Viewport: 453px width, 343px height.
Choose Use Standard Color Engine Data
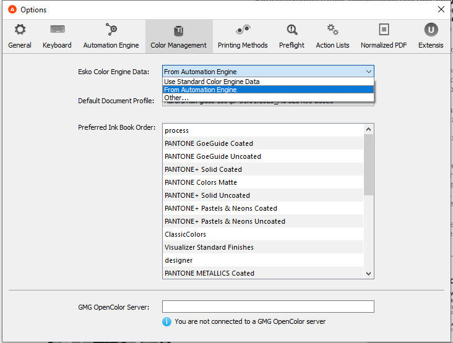coord(268,82)
